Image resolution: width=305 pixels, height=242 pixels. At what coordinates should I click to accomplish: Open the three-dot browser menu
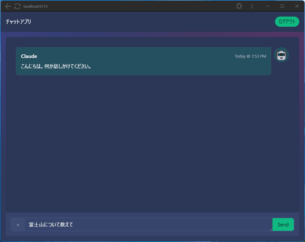click(252, 6)
